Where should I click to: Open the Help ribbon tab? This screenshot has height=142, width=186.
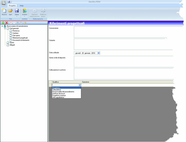[x=22, y=5]
